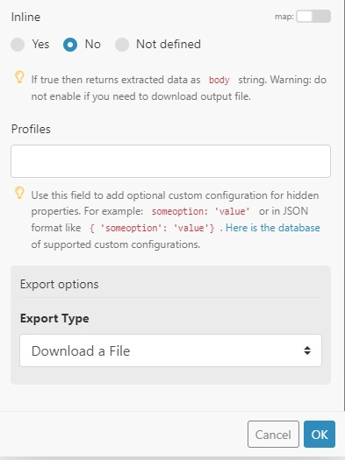The image size is (345, 460).
Task: Click the up-down arrows icon in Export Type selector
Action: [x=307, y=350]
